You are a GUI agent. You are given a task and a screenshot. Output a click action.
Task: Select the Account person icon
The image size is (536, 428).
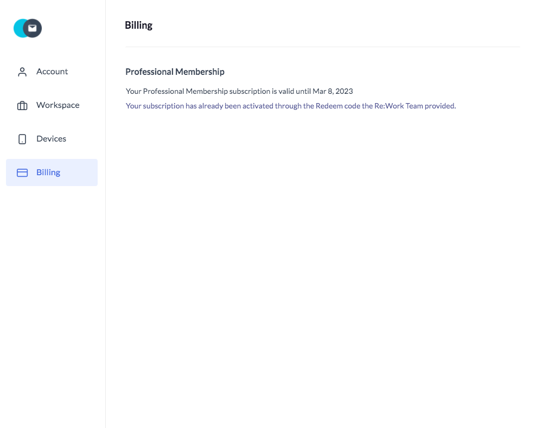pos(22,72)
